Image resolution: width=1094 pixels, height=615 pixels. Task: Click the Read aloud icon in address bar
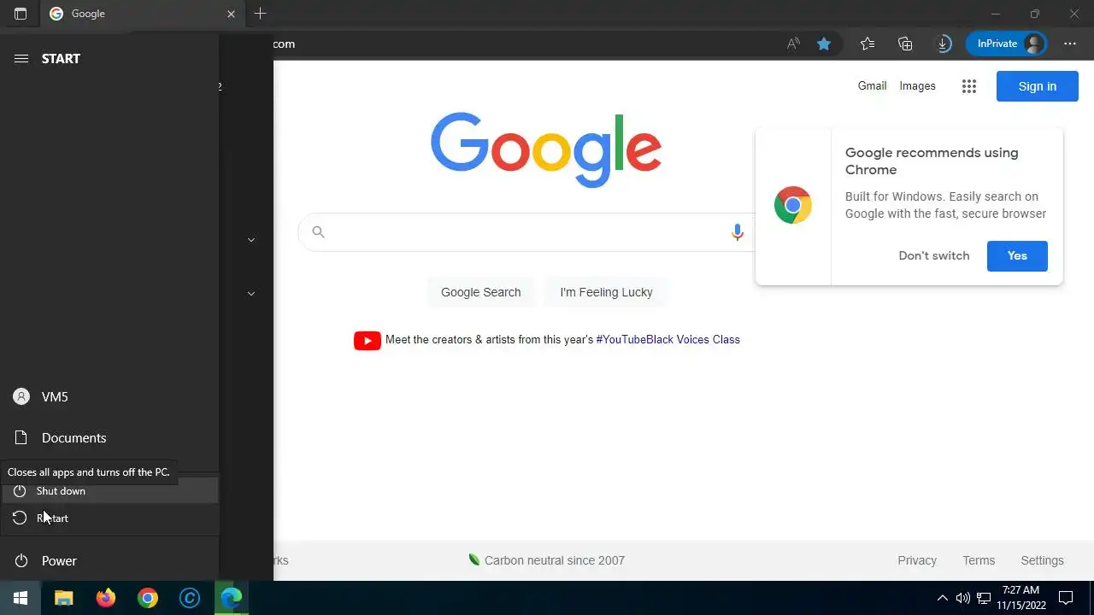pos(793,44)
